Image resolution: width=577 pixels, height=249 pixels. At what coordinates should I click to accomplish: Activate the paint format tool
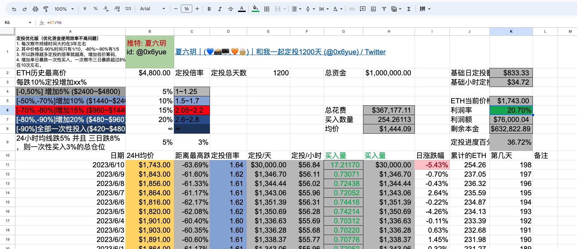click(46, 9)
